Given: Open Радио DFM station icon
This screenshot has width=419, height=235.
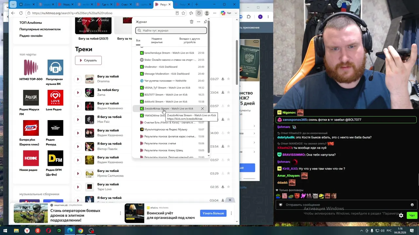Looking at the screenshot, I should [55, 158].
